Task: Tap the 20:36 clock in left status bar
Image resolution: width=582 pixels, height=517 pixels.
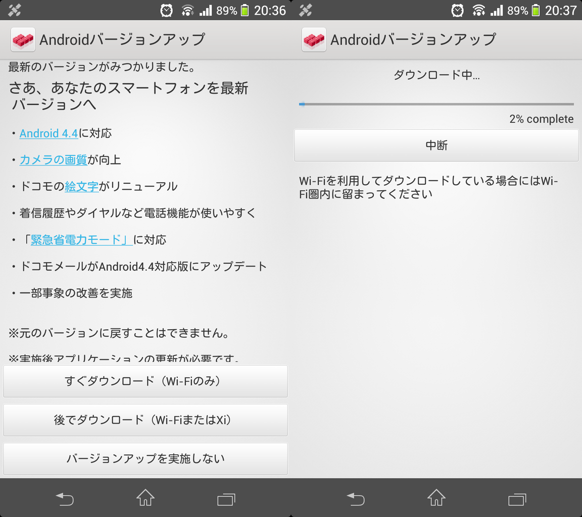Action: point(270,11)
